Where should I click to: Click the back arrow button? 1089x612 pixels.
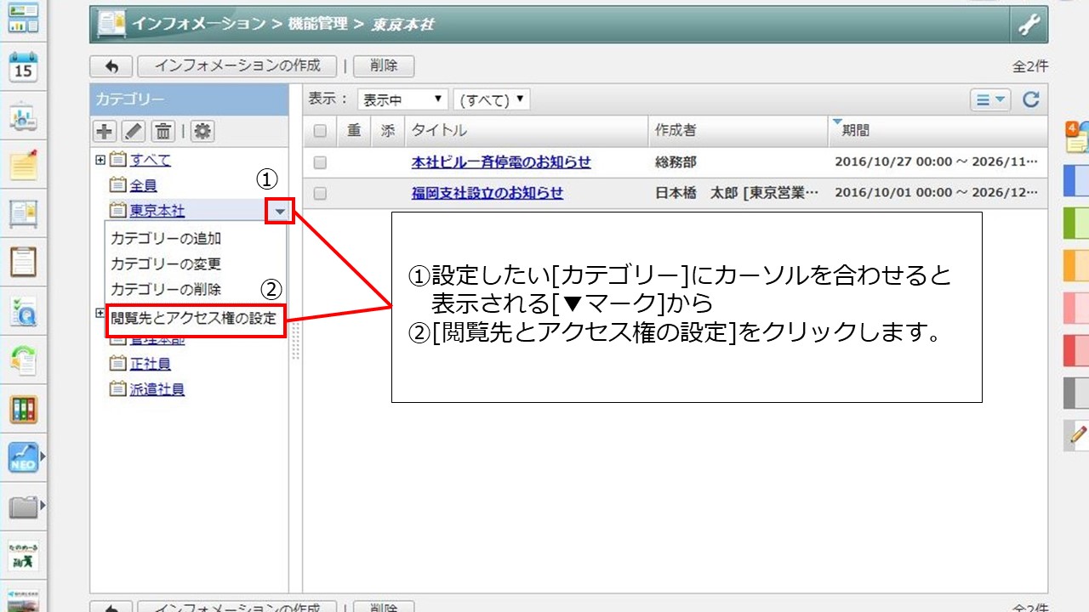click(x=111, y=66)
